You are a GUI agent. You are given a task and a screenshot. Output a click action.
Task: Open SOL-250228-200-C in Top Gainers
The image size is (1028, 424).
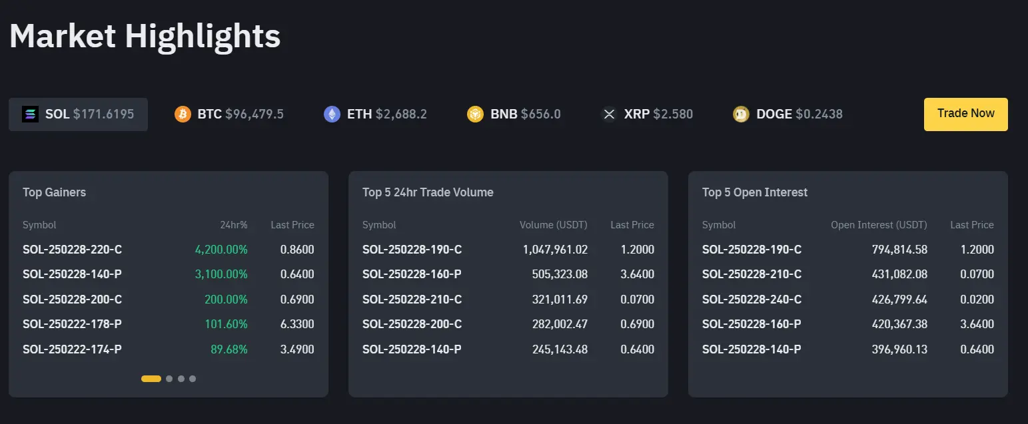coord(72,300)
